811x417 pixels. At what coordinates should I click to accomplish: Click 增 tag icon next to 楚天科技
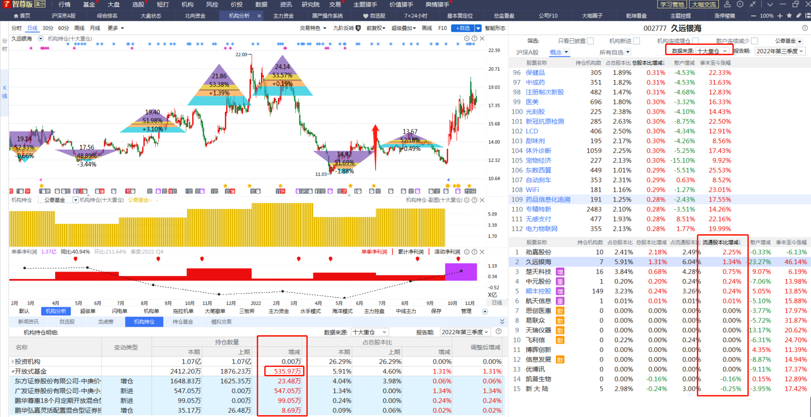(x=560, y=272)
